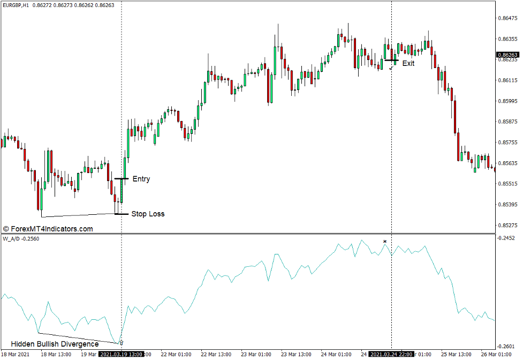The image size is (523, 360).
Task: Click the checkmark marker near the Exit label
Action: tap(391, 67)
